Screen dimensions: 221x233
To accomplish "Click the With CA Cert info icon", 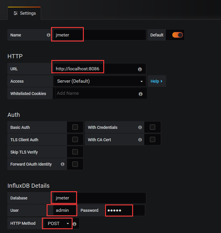I will click(x=140, y=140).
